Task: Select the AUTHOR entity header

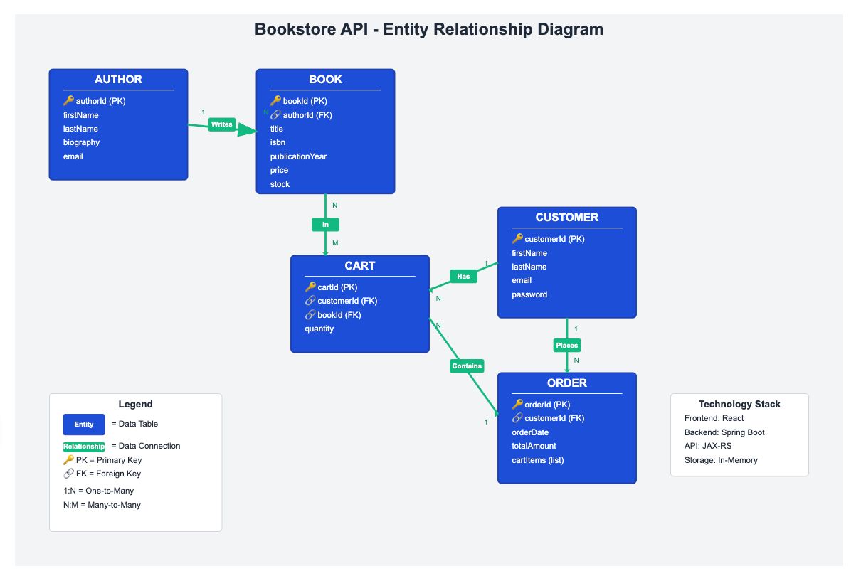Action: click(118, 80)
